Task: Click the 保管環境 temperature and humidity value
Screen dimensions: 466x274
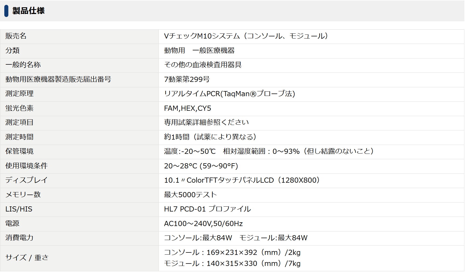Action: click(268, 151)
